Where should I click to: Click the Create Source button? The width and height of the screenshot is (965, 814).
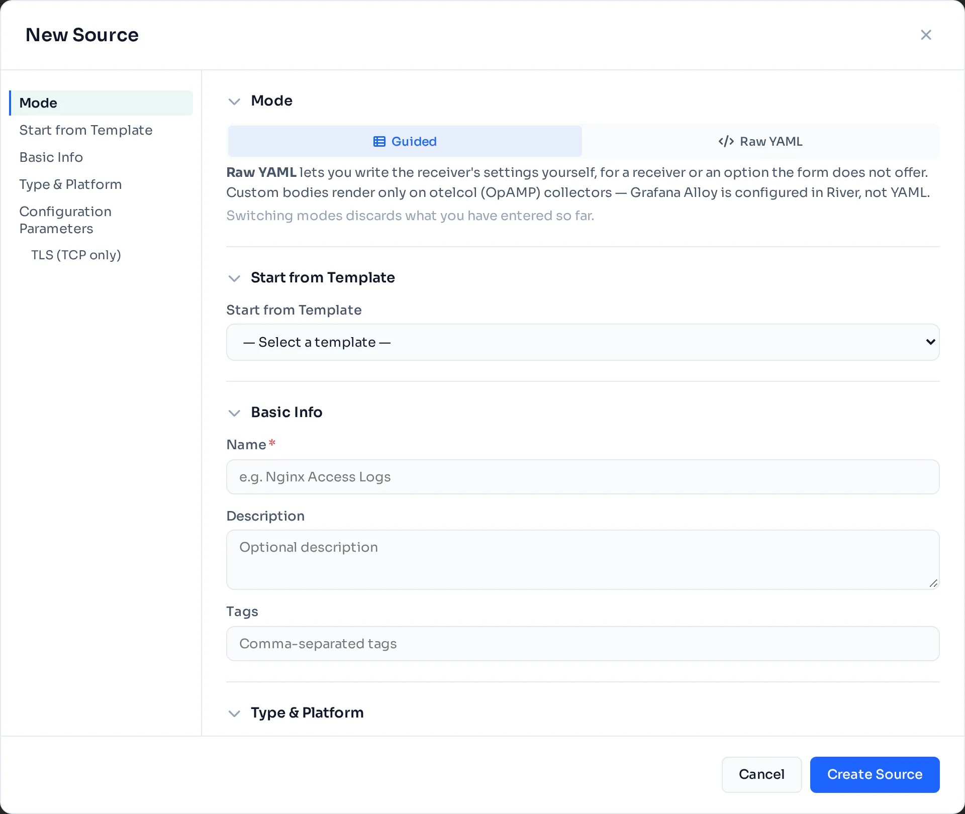point(875,774)
